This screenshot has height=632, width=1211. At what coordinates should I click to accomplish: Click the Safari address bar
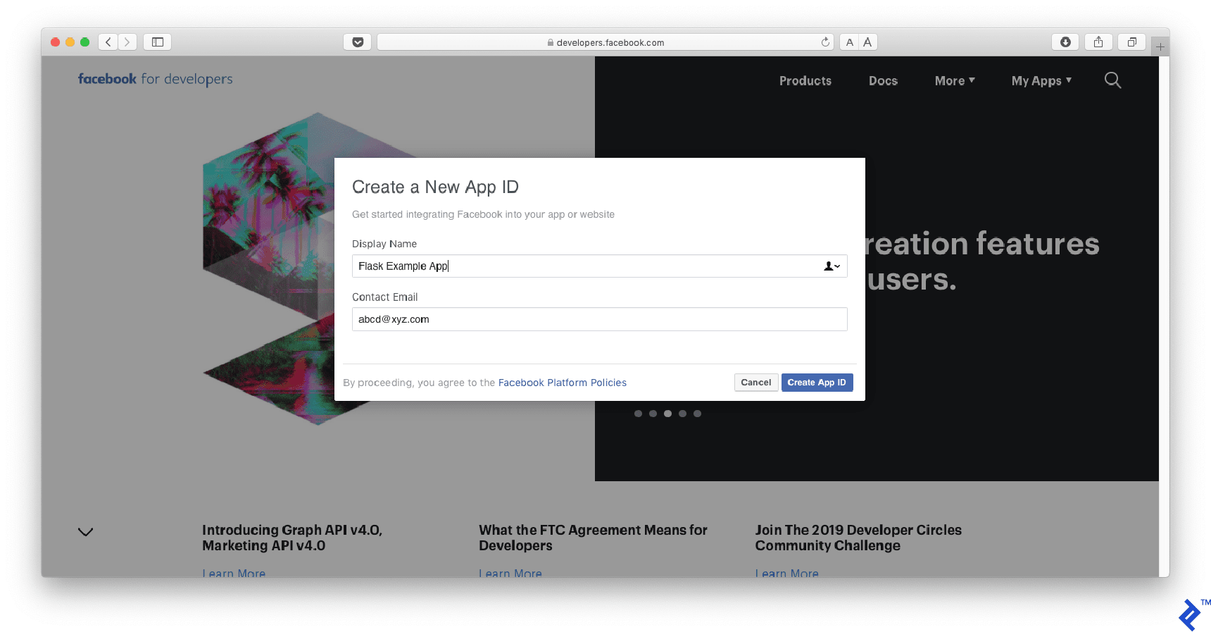click(605, 42)
